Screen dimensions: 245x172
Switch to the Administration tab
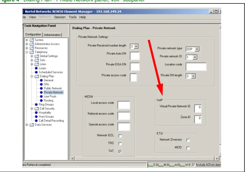pos(52,35)
